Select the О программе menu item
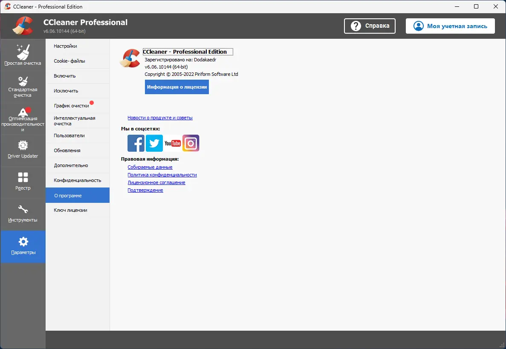Viewport: 506px width, 349px height. click(x=78, y=195)
